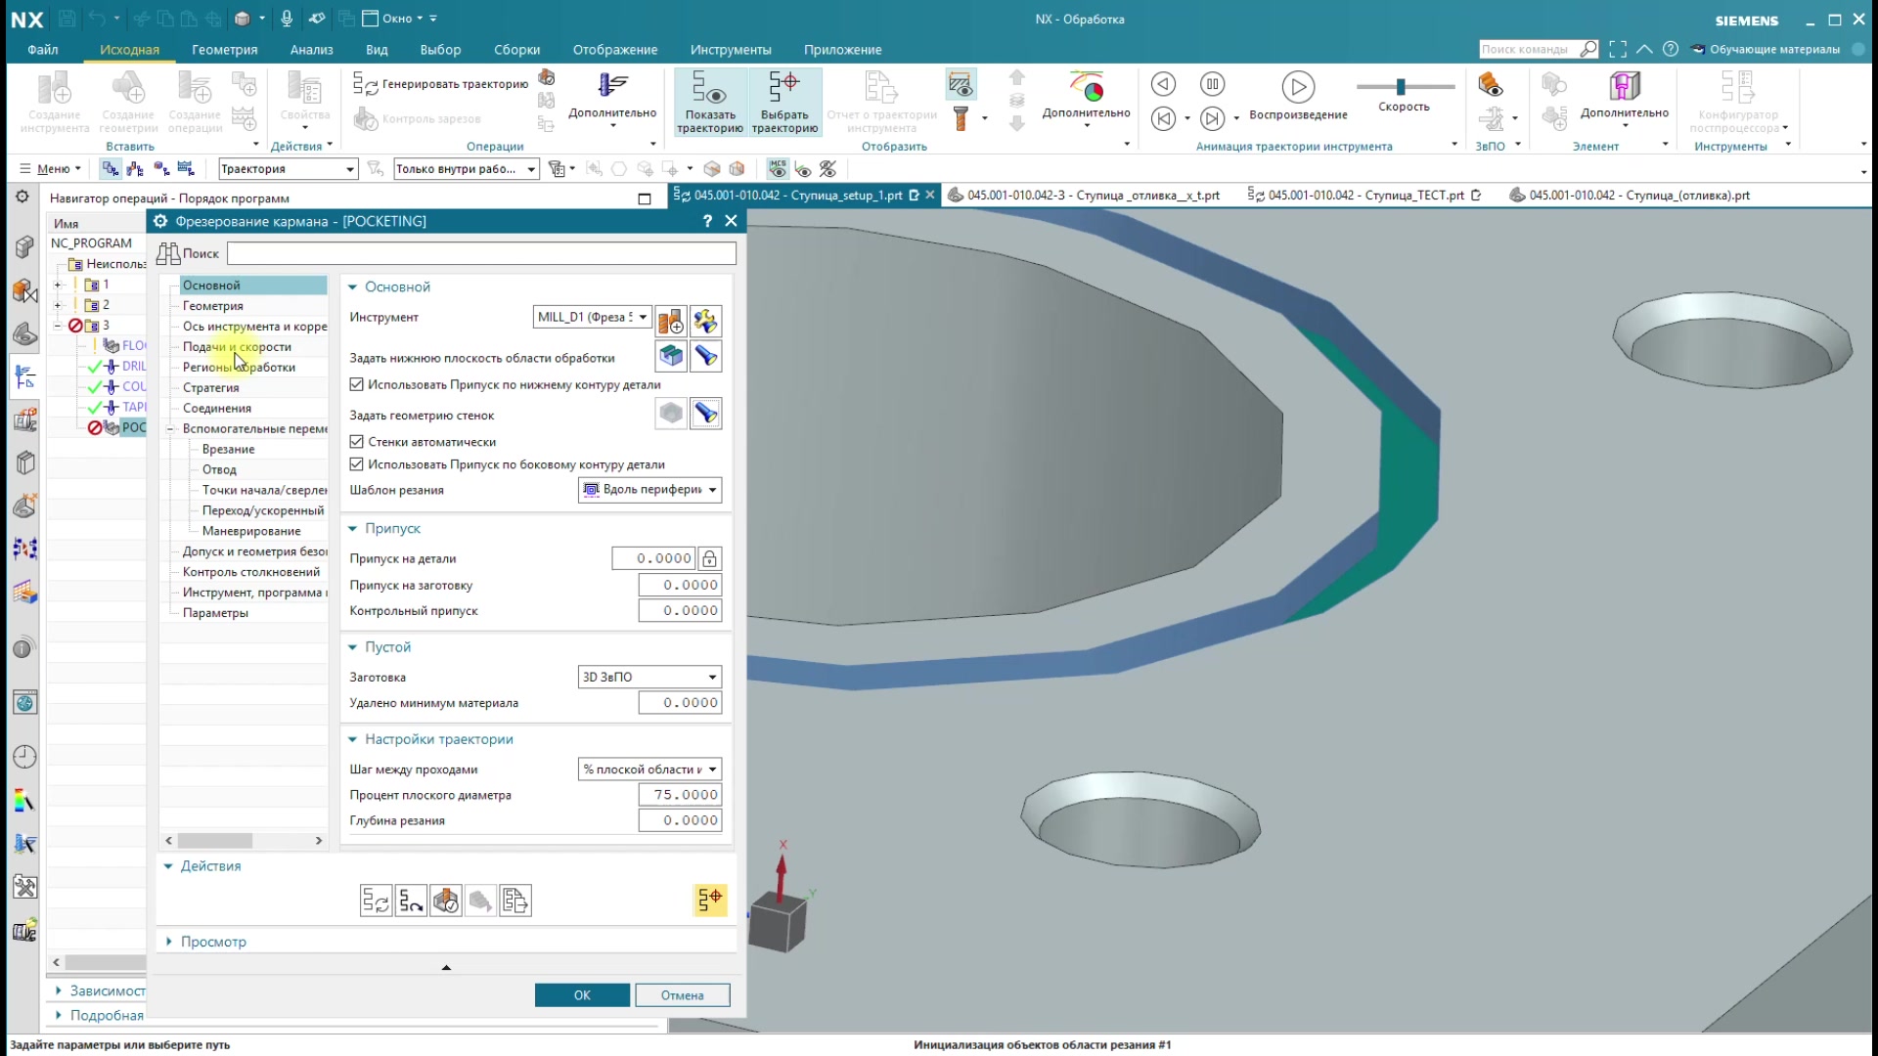Click Показать траекторию ribbon button
Screen dimensions: 1878x1056
(710, 102)
